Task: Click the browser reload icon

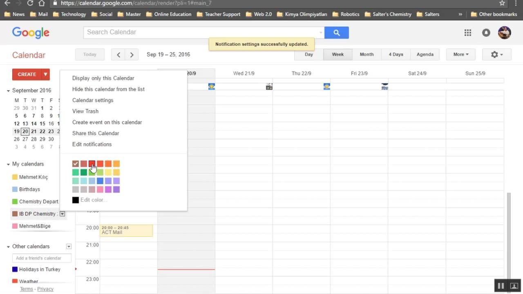Action: (30, 3)
